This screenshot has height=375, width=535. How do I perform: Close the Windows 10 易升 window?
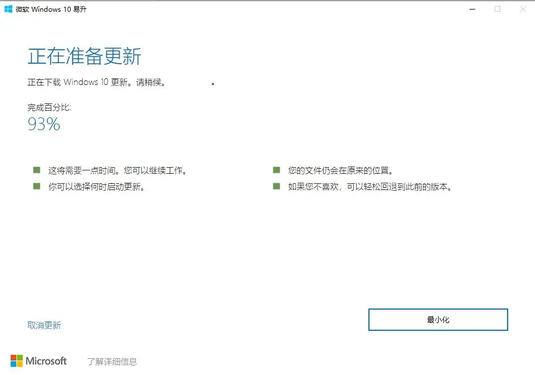point(523,9)
